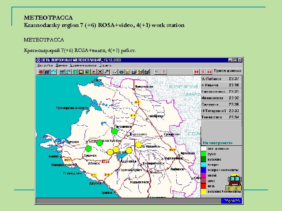Click the blue 'мокро+химикаты' legend swatch
The width and height of the screenshot is (282, 211).
pyautogui.click(x=203, y=170)
